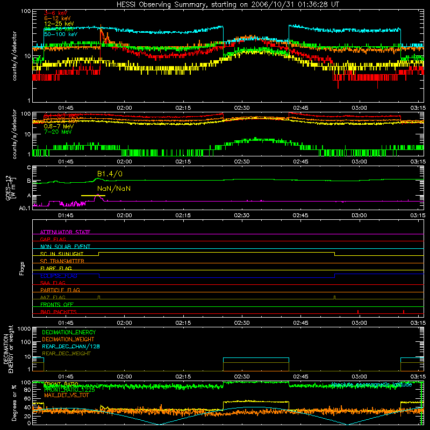Click the PARTICLE_FLAG label
Image resolution: width=430 pixels, height=430 pixels.
pyautogui.click(x=60, y=290)
